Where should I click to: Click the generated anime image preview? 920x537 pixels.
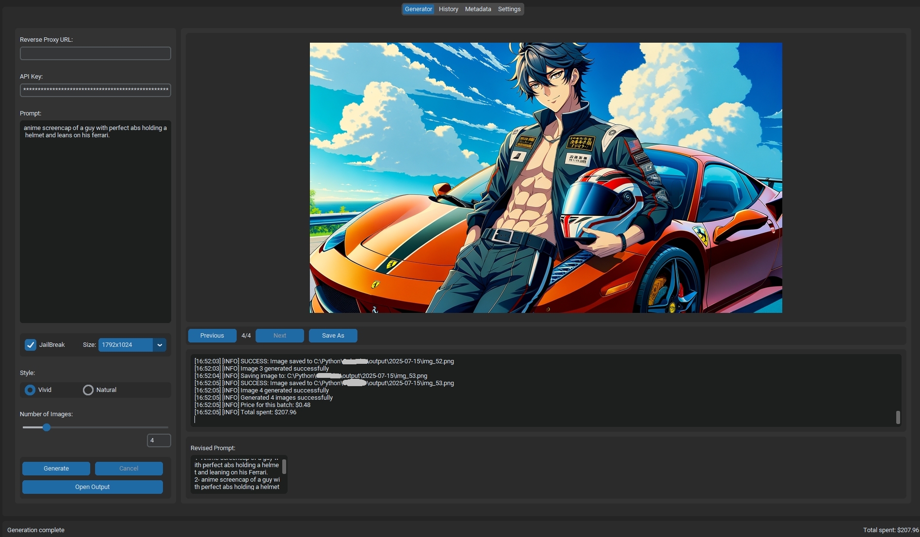pos(546,178)
